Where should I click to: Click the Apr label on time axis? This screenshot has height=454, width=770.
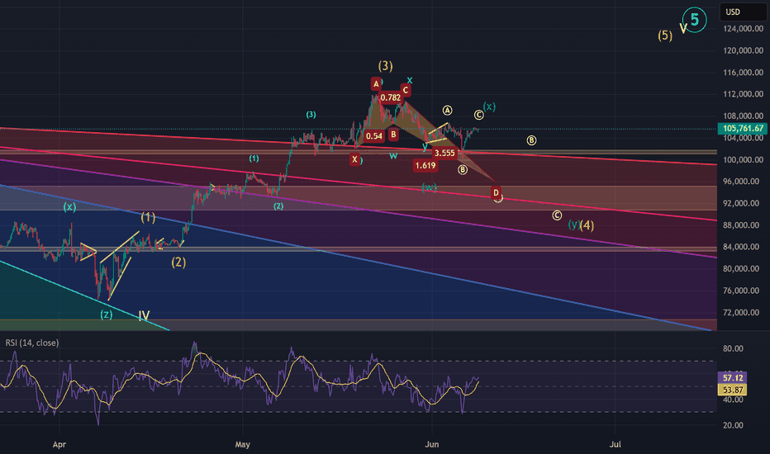(x=59, y=445)
